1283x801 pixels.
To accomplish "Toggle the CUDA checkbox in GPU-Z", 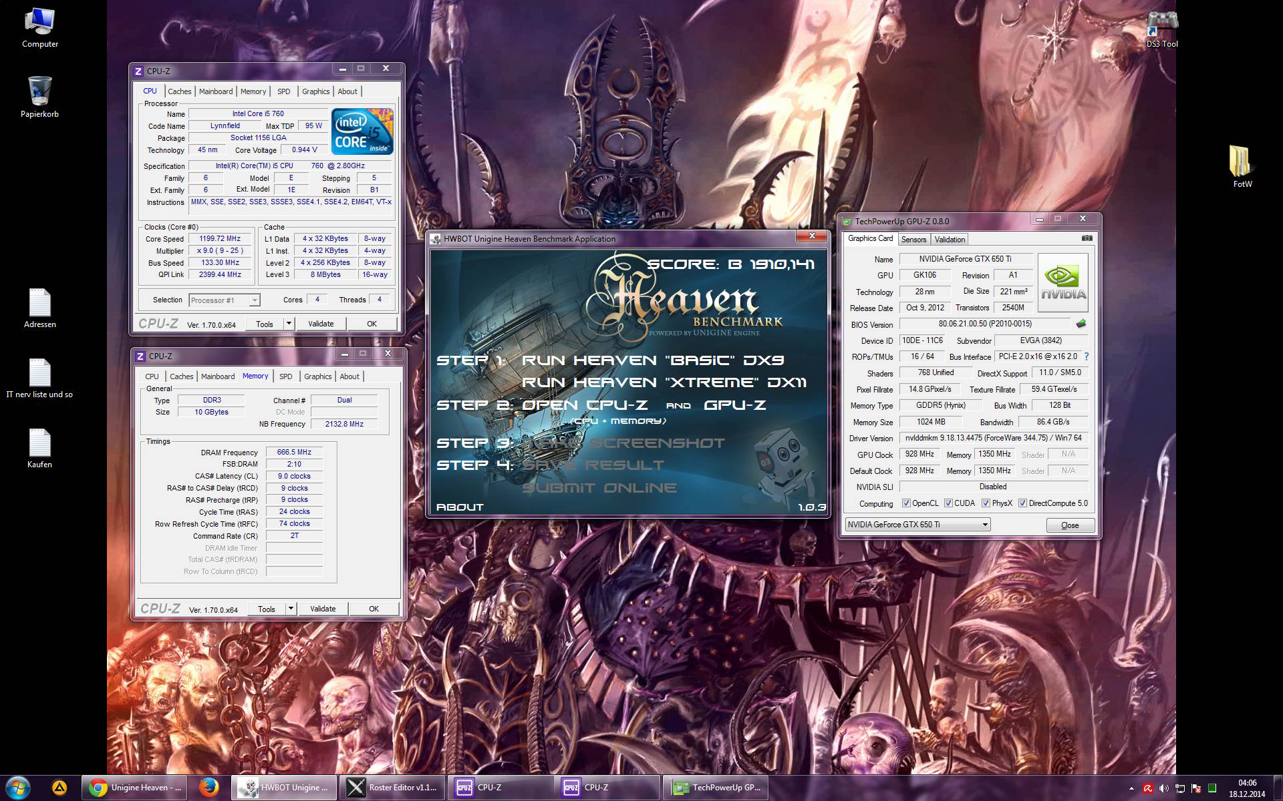I will click(948, 503).
